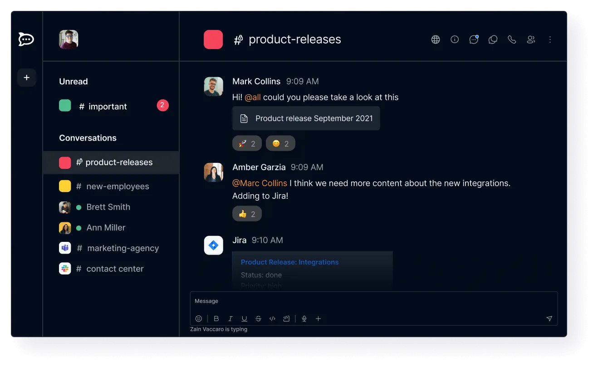Open channel information with the info icon
The image size is (598, 368).
point(455,39)
